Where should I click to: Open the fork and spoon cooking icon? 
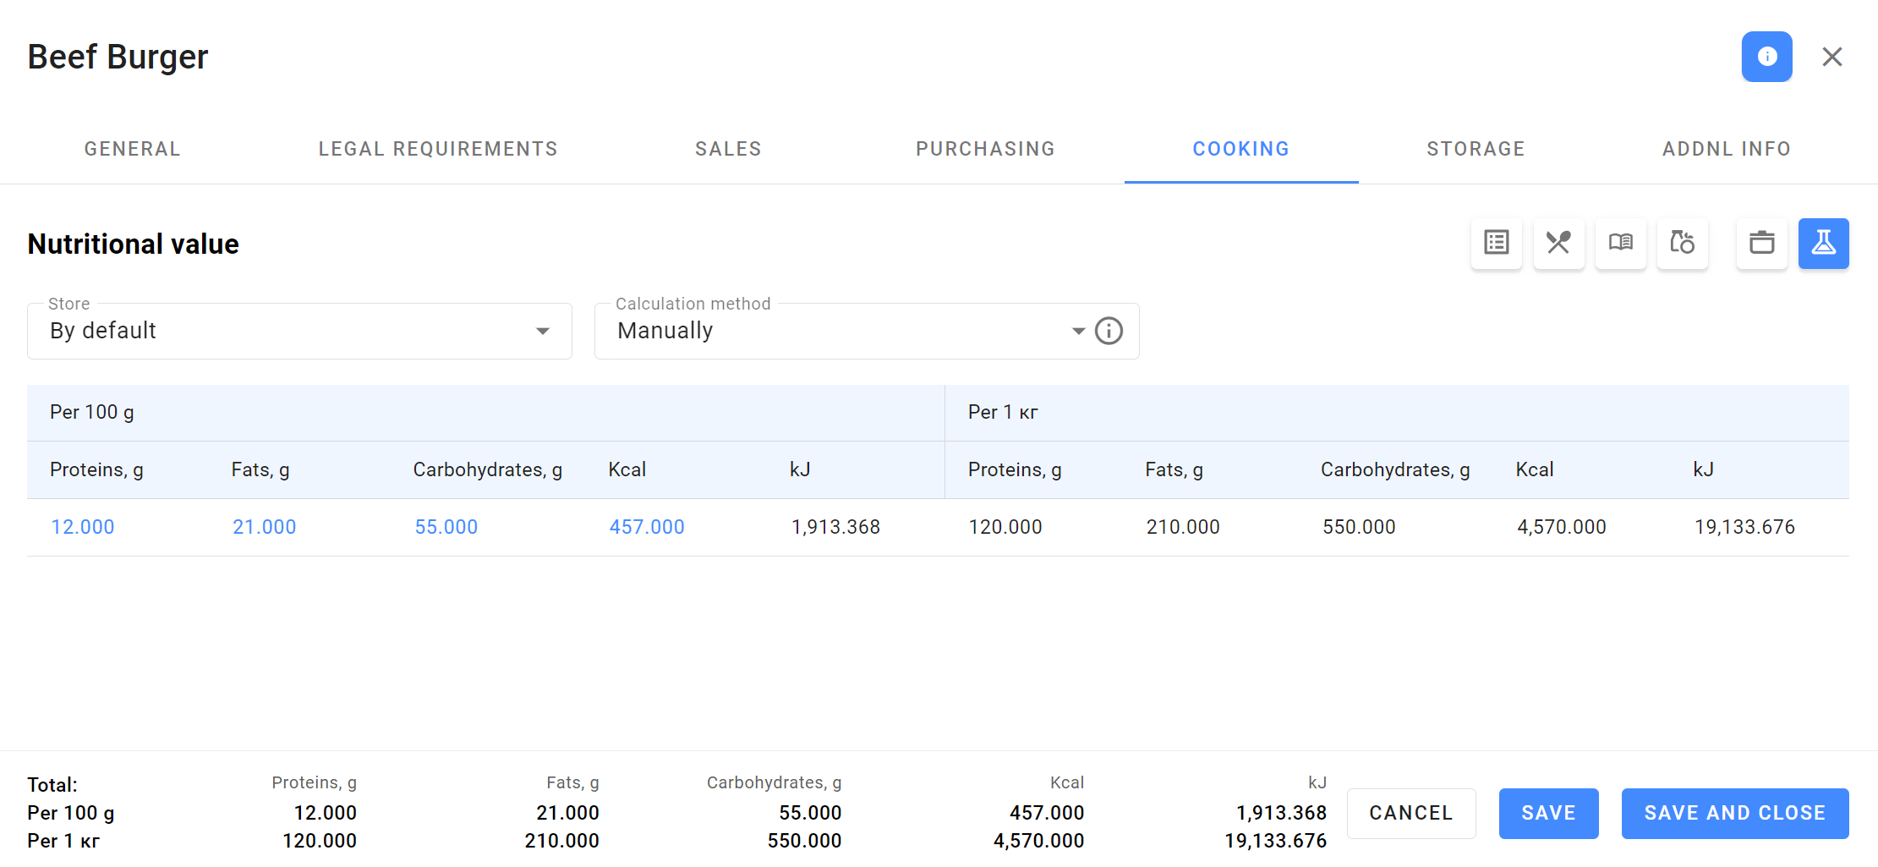point(1558,243)
